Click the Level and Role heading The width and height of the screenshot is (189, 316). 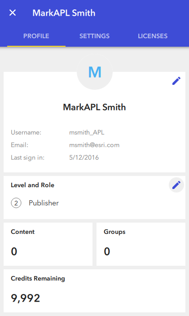tap(32, 185)
